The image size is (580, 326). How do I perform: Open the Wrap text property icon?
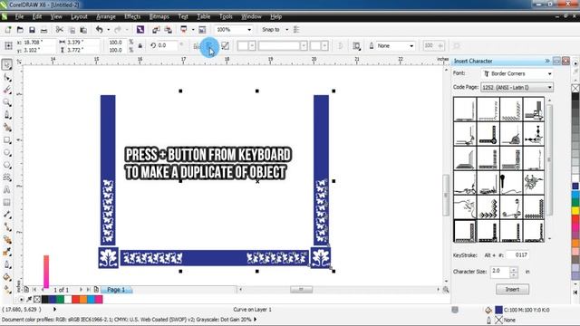click(356, 46)
